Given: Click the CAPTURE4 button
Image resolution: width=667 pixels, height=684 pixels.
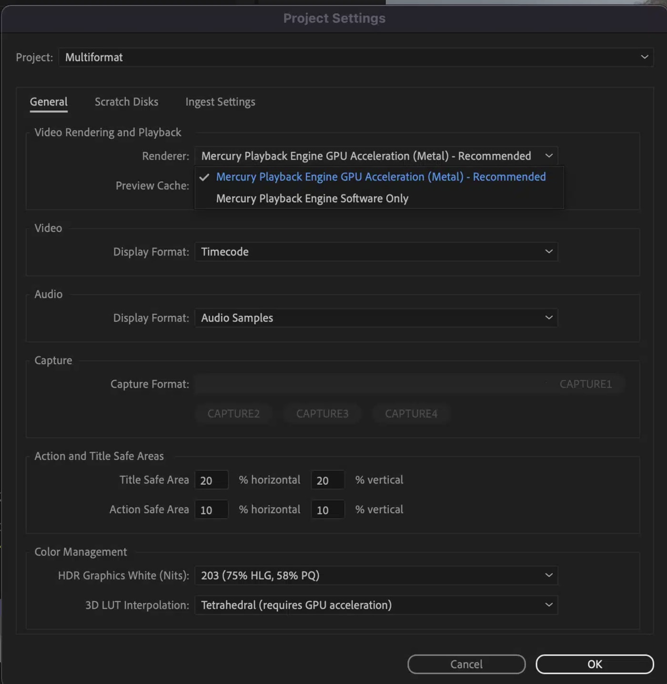Looking at the screenshot, I should click(411, 414).
